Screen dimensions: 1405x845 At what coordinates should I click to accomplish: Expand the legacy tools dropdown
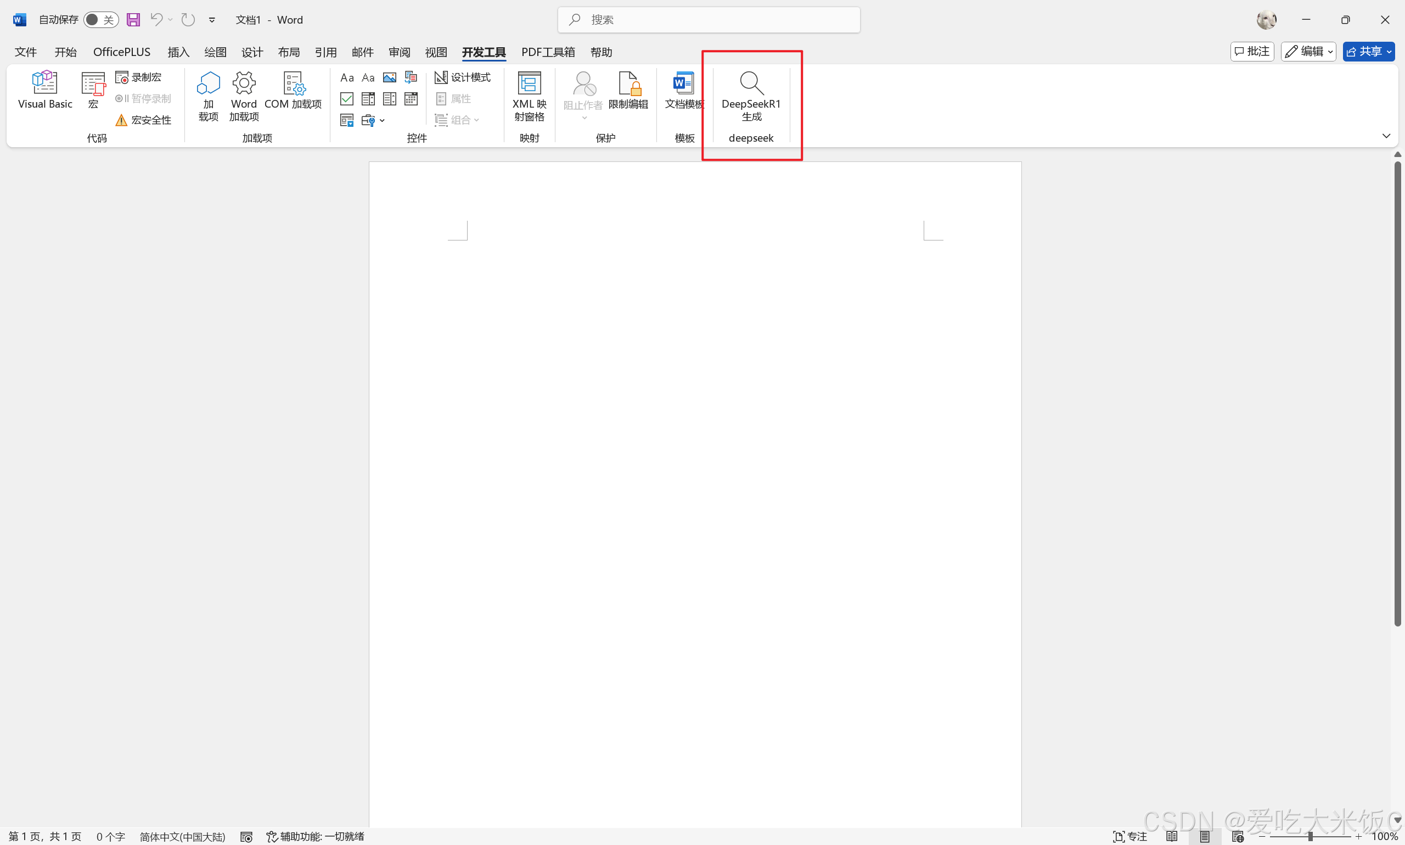[x=374, y=121]
